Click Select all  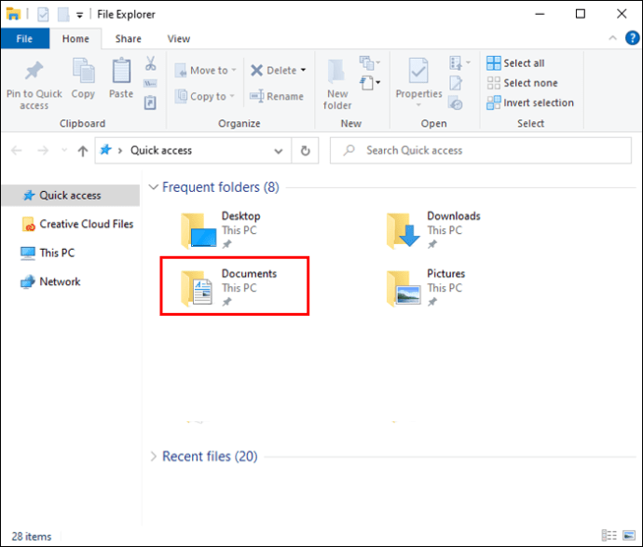(x=515, y=63)
